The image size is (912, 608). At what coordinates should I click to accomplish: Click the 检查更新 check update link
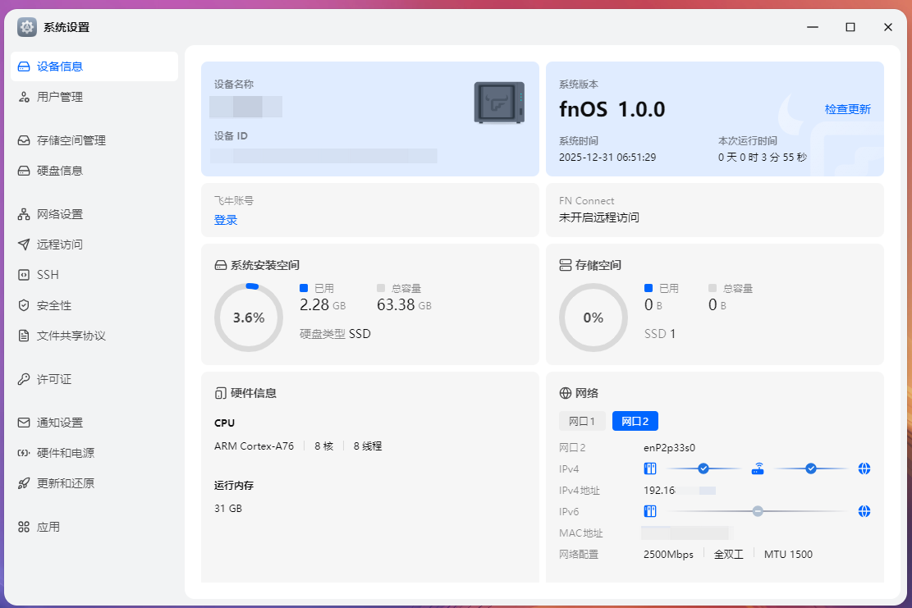[x=847, y=109]
